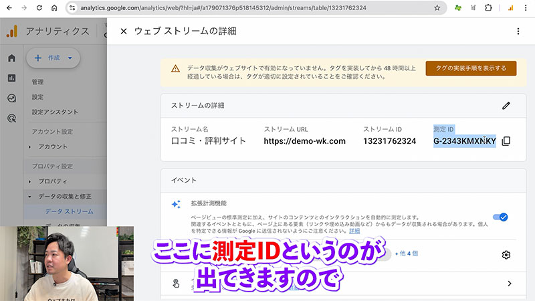Click the warning triangle icon in banner
535x301 pixels.
pyautogui.click(x=175, y=69)
